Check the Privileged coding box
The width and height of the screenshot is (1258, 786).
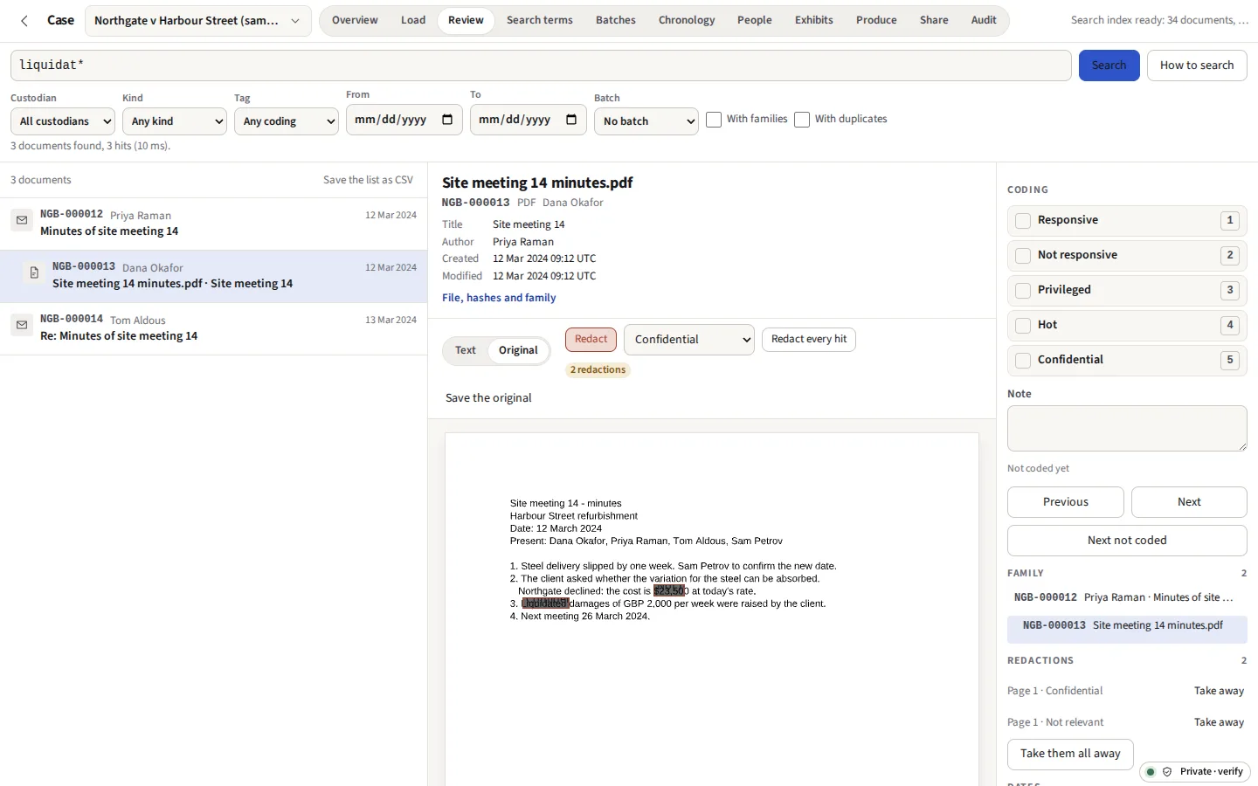1023,290
